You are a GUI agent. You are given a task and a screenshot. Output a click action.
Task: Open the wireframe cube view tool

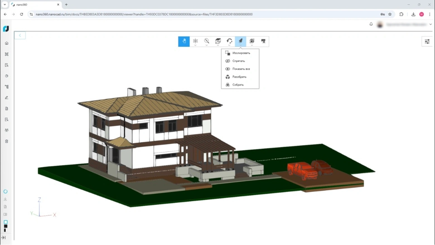coord(218,41)
